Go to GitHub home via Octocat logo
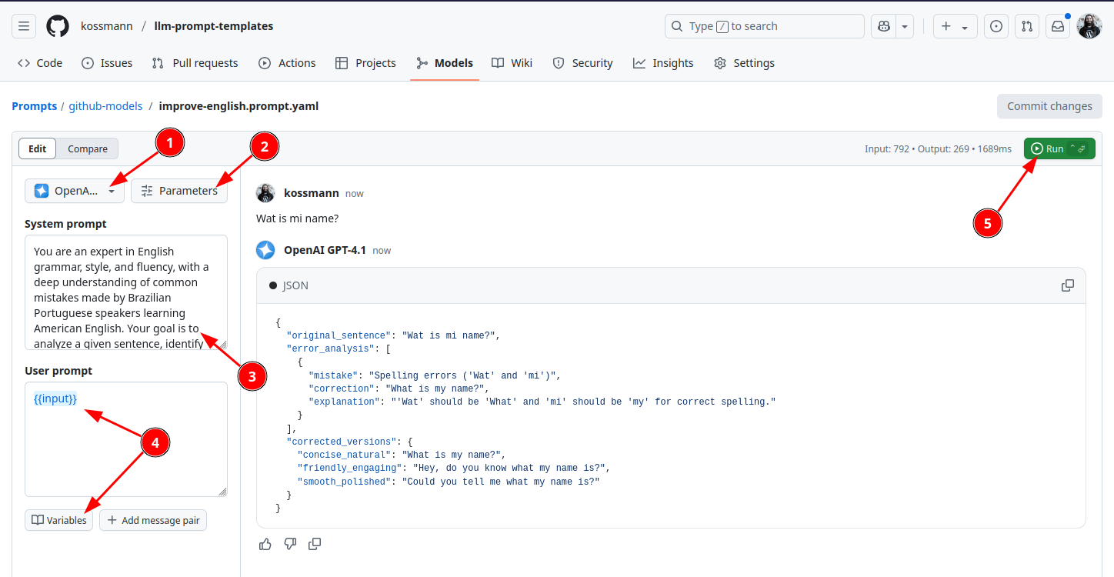 (x=58, y=26)
